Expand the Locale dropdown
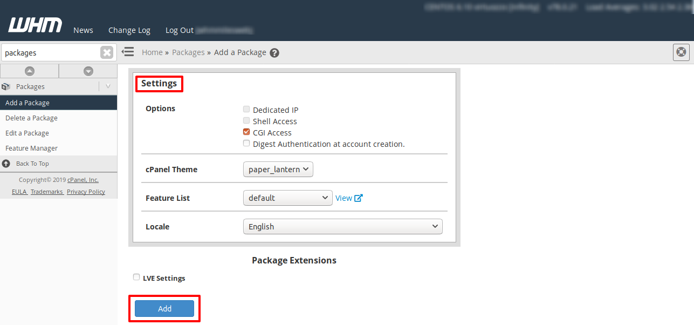Viewport: 694px width, 325px height. pyautogui.click(x=342, y=227)
